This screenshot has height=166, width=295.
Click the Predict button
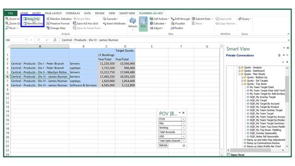(x=177, y=28)
